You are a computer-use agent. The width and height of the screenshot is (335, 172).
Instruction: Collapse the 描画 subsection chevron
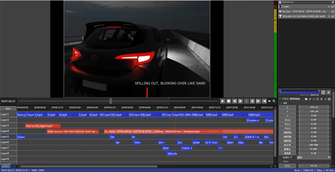point(281,103)
